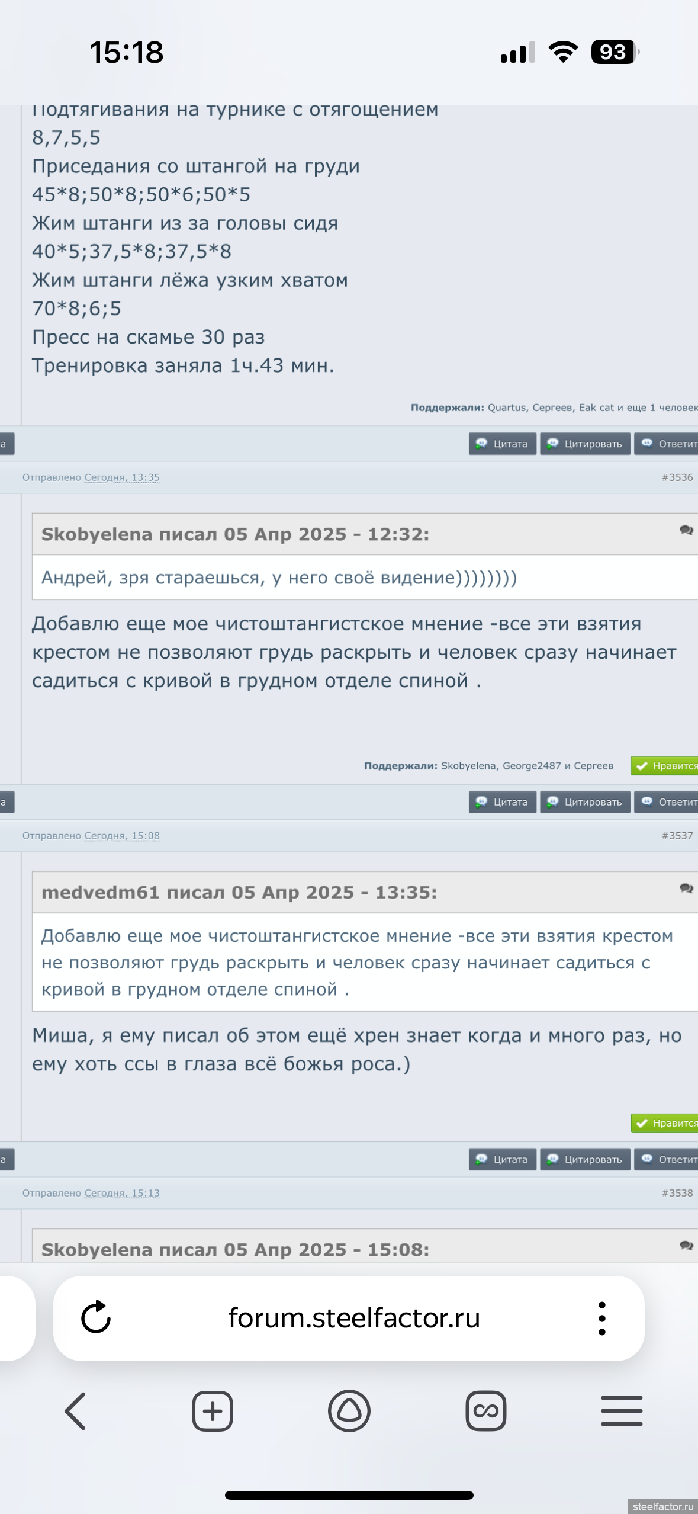Viewport: 698px width, 1514px height.
Task: Tap the forum.steelfactor.ru address field
Action: point(354,1318)
